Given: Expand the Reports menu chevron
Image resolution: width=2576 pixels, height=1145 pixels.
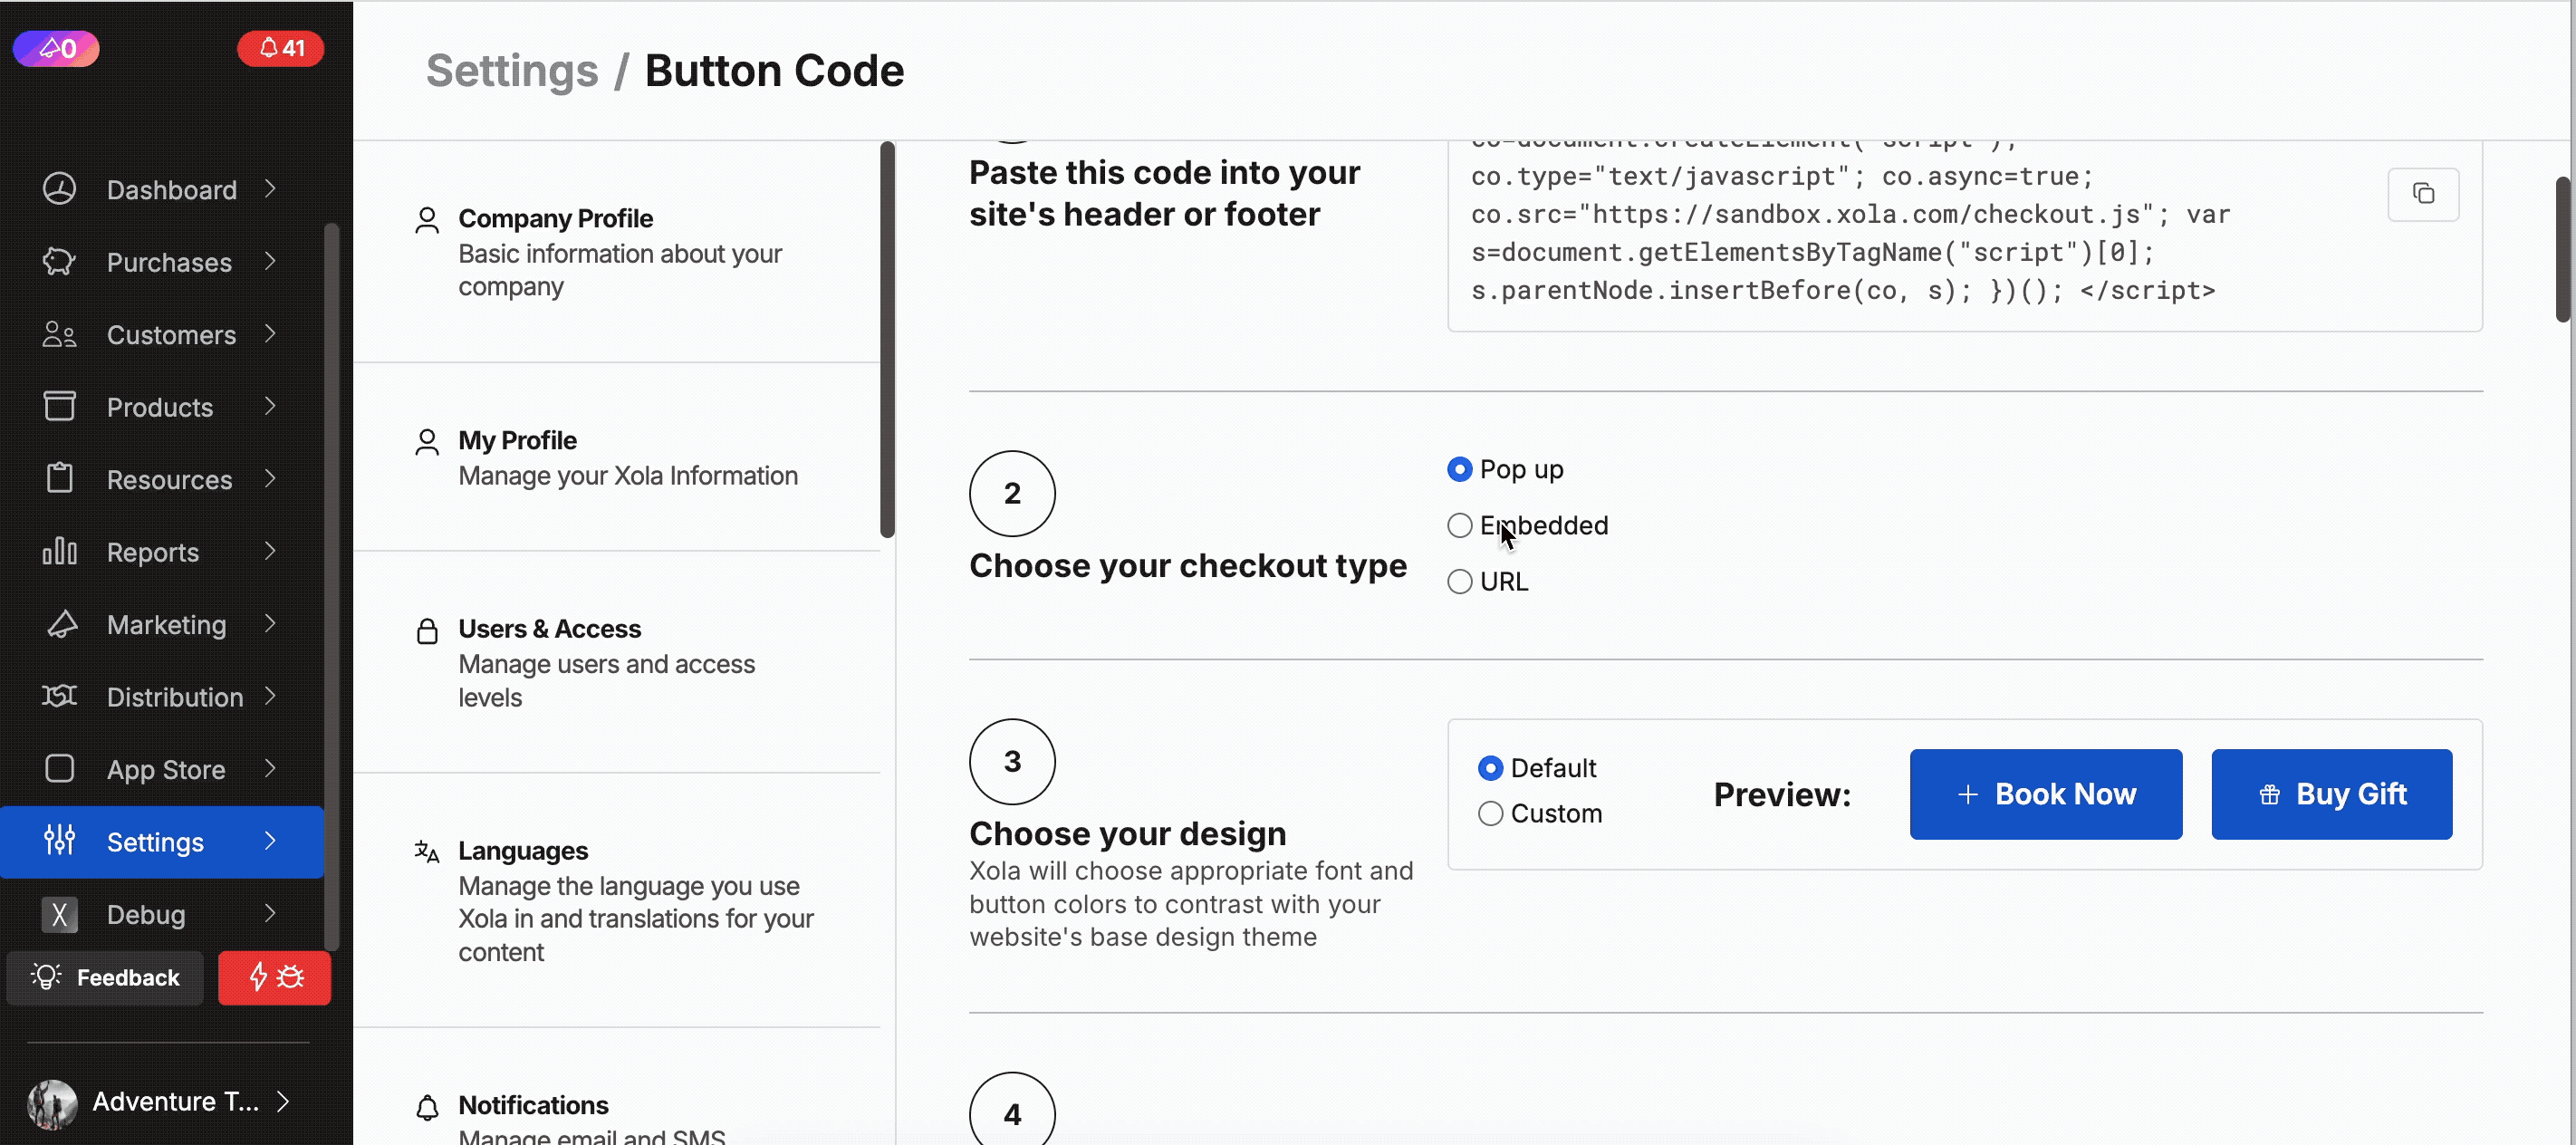Looking at the screenshot, I should tap(270, 551).
